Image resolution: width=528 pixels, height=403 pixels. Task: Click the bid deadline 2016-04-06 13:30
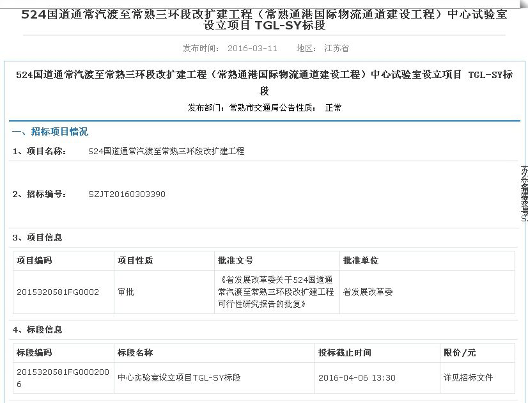coord(357,378)
